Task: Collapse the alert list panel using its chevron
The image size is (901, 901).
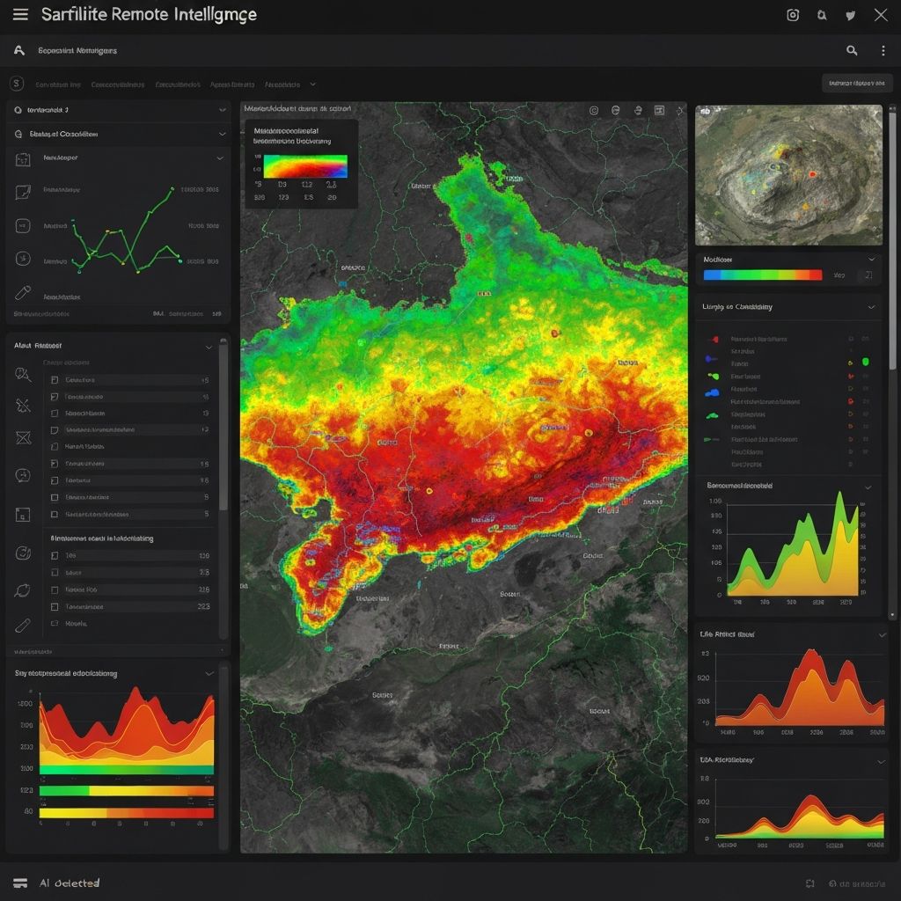Action: pos(209,347)
